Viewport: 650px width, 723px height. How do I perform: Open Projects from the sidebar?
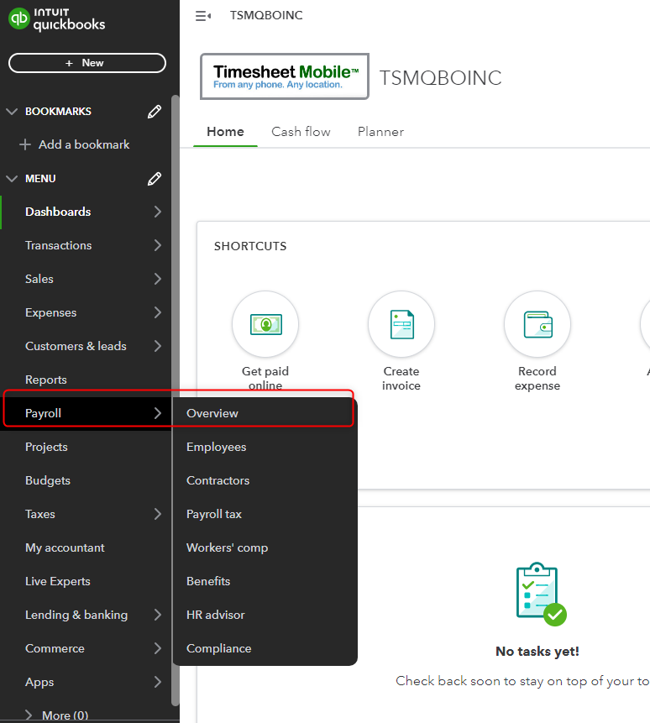click(46, 447)
